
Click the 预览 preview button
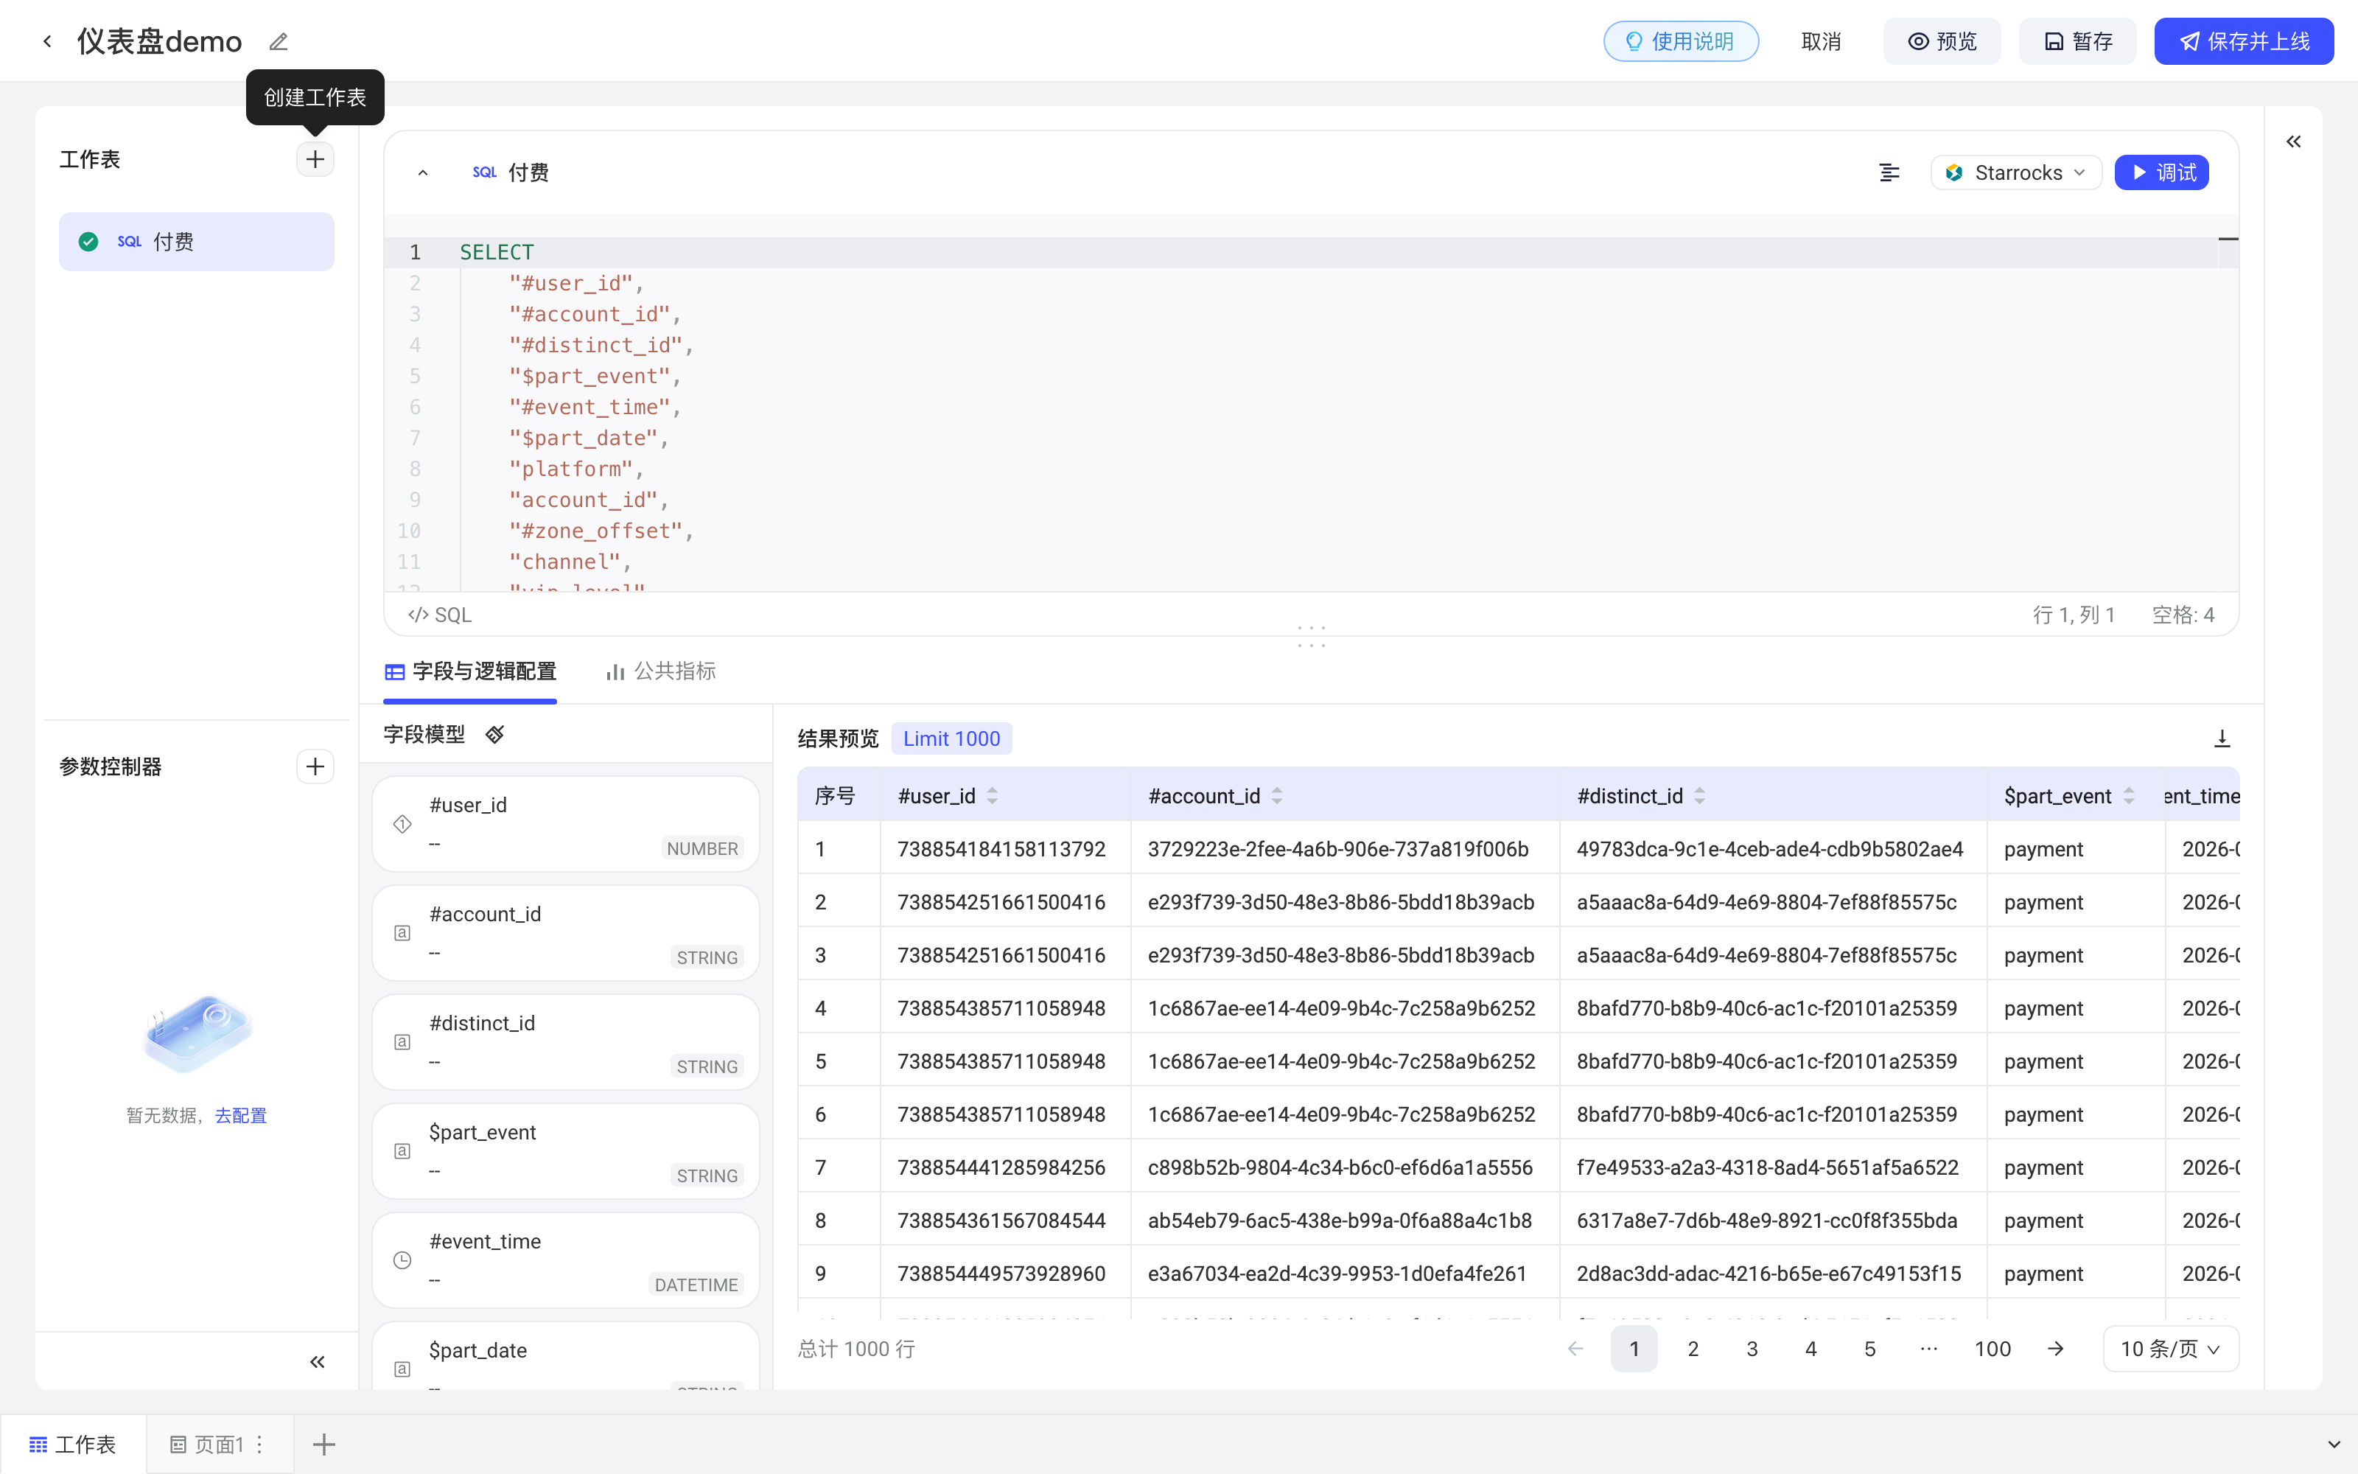tap(1941, 41)
